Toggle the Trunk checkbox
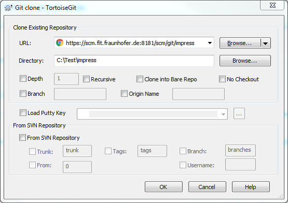Screen dimensions: 288x203 pos(32,152)
